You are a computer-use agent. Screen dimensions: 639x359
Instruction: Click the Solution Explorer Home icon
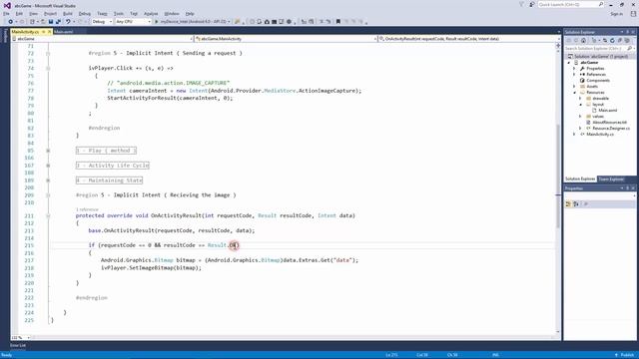coord(584,40)
